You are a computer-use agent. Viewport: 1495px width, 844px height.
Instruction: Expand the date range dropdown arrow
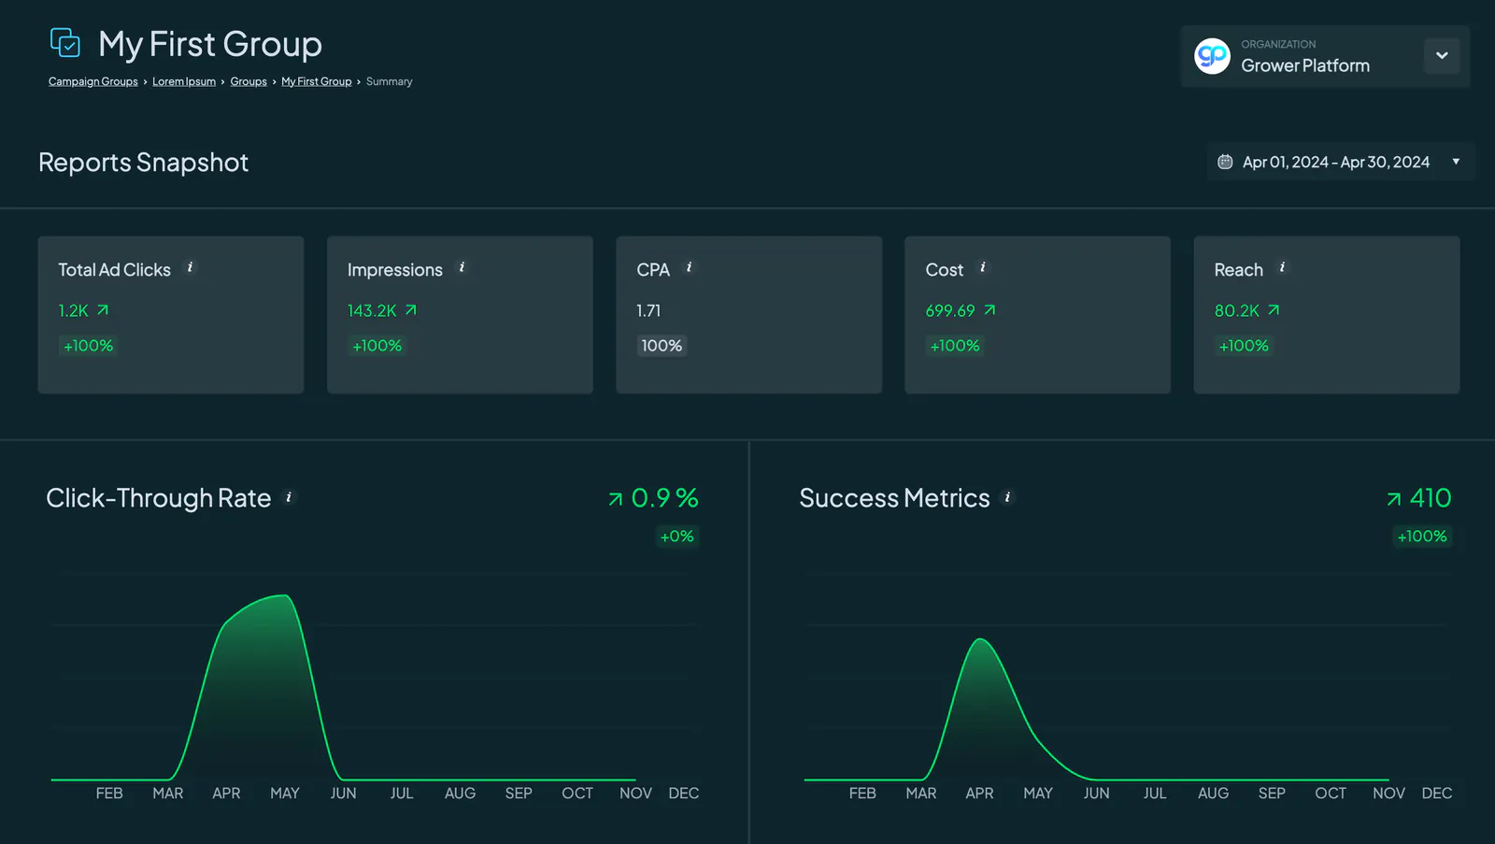1456,162
